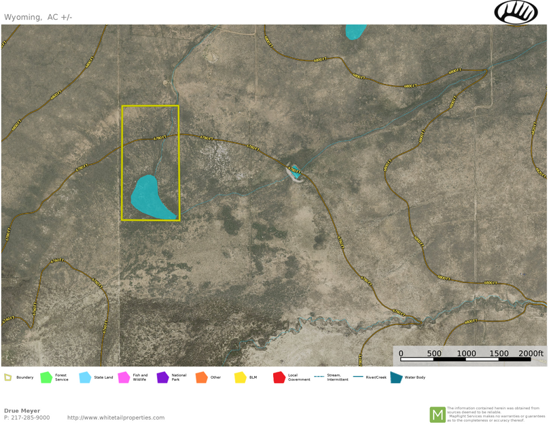The width and height of the screenshot is (549, 425).
Task: Click the blue pond inside the yellow boundary
Action: 149,198
